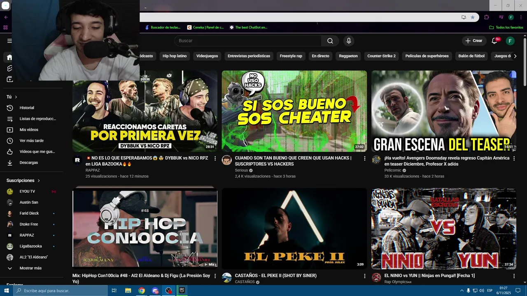The width and height of the screenshot is (527, 296).
Task: Click install app icon in address bar
Action: pyautogui.click(x=464, y=17)
